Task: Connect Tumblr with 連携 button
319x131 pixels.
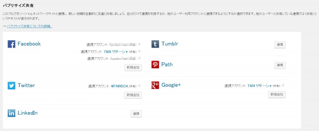Action: [x=280, y=45]
